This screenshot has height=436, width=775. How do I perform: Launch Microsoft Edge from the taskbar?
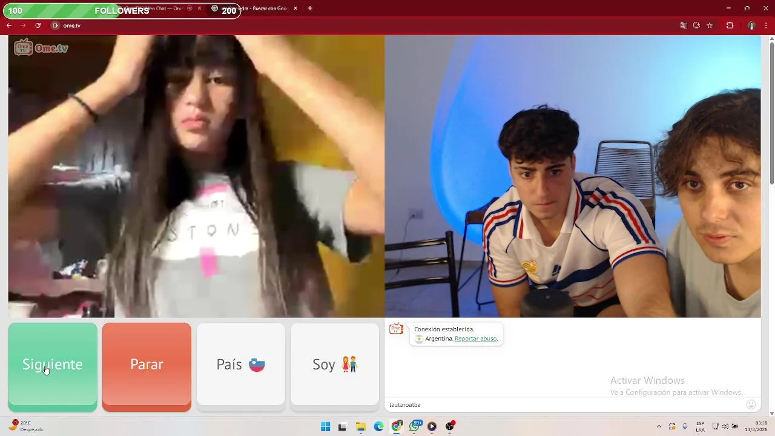click(378, 426)
